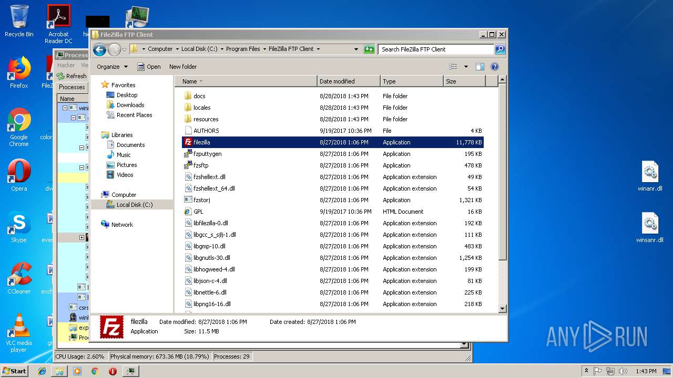Open the Start menu

point(14,371)
